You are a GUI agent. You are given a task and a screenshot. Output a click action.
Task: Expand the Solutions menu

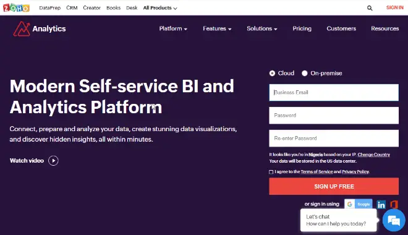click(261, 28)
